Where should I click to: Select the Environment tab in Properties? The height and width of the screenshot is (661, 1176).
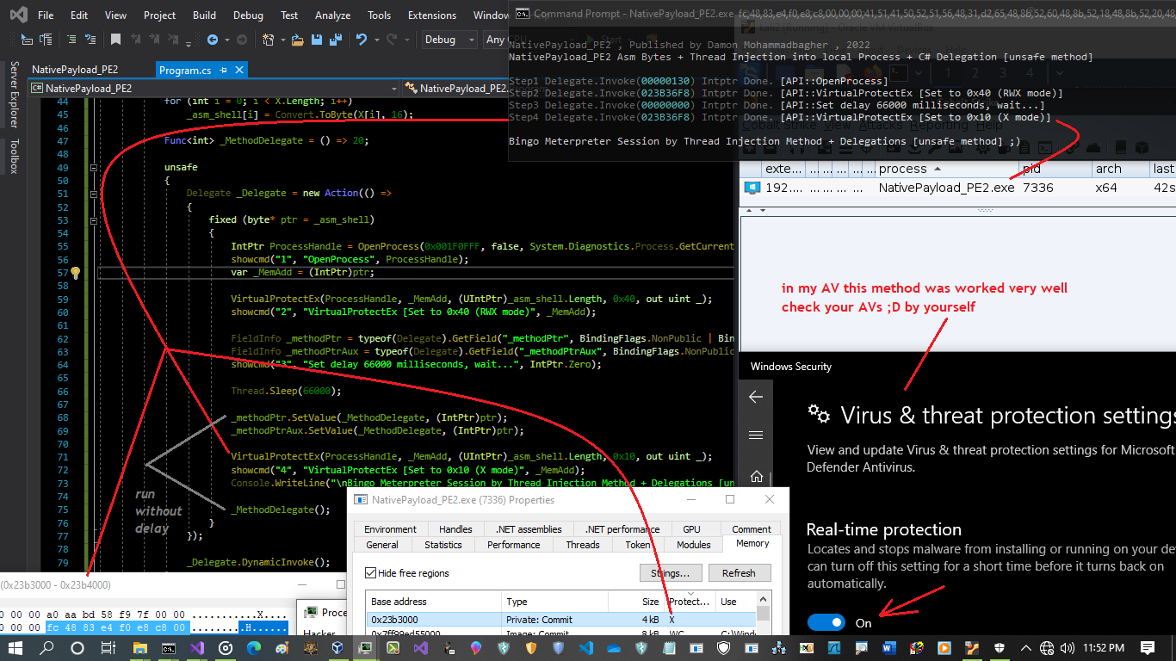click(390, 529)
